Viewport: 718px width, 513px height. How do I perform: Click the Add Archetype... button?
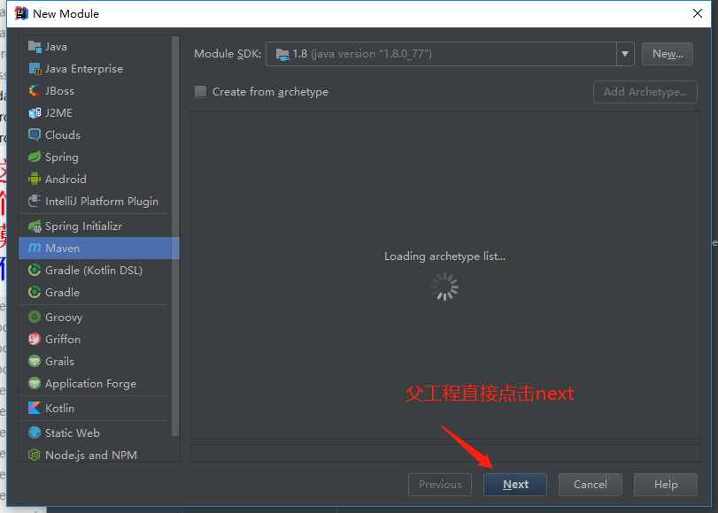coord(645,91)
